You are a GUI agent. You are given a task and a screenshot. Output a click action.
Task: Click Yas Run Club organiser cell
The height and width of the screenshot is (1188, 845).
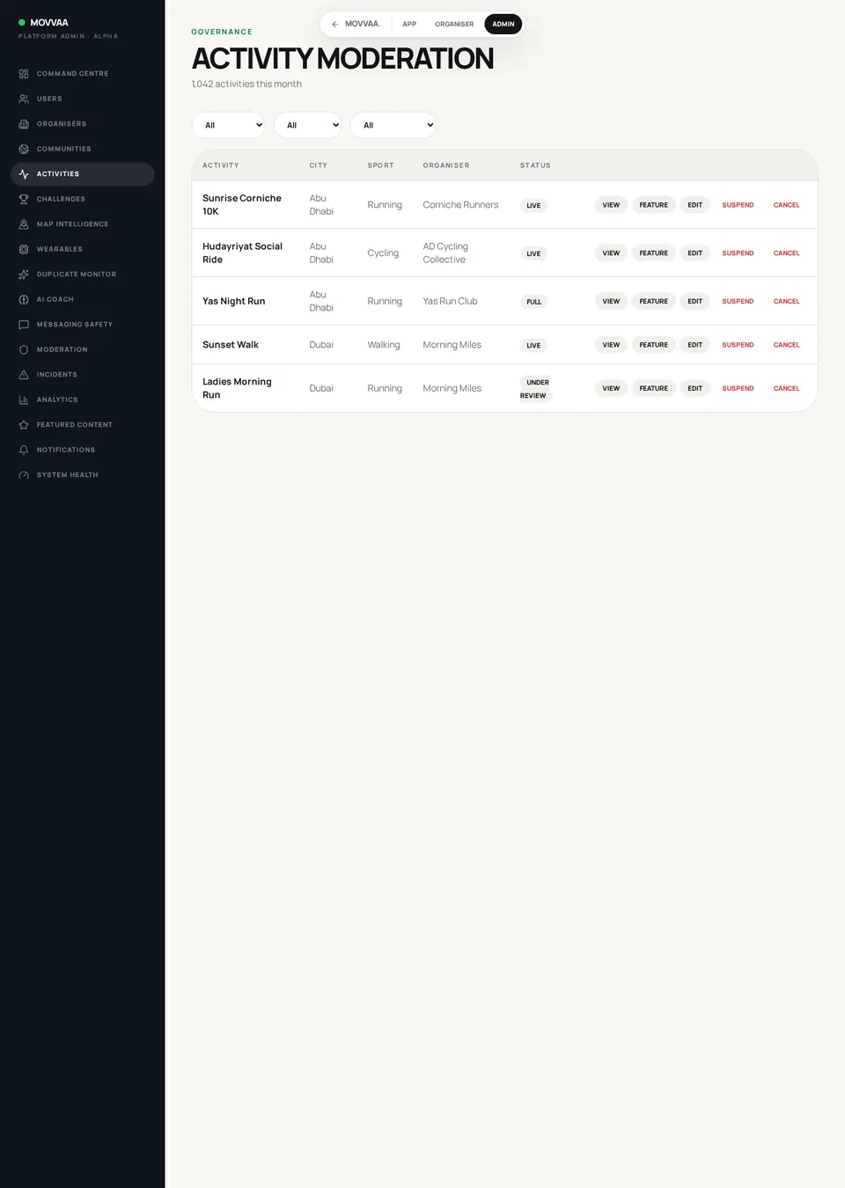pyautogui.click(x=450, y=301)
